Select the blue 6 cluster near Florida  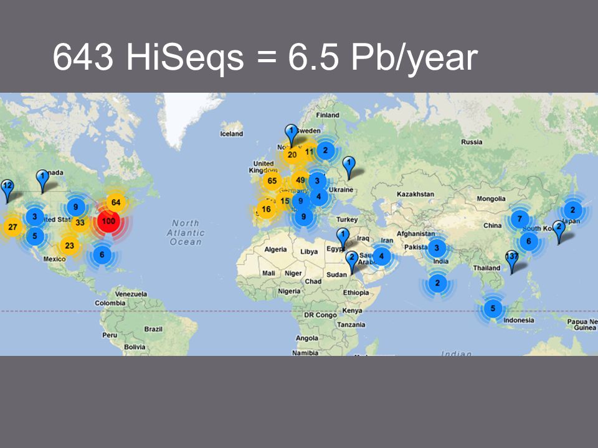pos(102,254)
